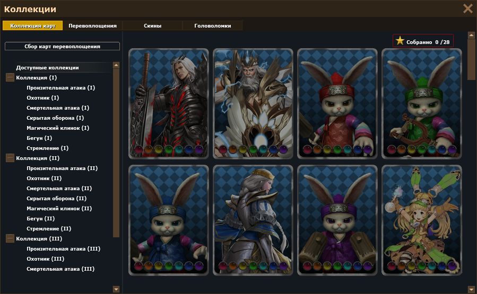This screenshot has height=294, width=477.
Task: Select Магический клинок (I)
Action: coord(58,128)
